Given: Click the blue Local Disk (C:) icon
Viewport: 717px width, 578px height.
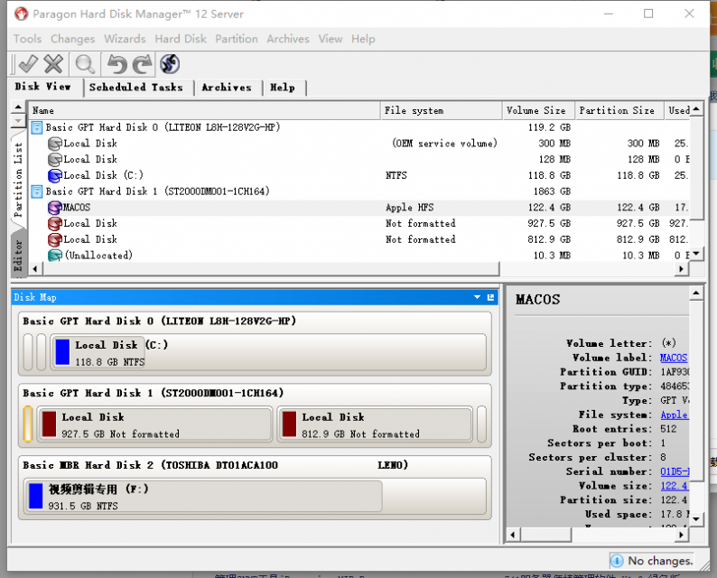Looking at the screenshot, I should pyautogui.click(x=55, y=176).
